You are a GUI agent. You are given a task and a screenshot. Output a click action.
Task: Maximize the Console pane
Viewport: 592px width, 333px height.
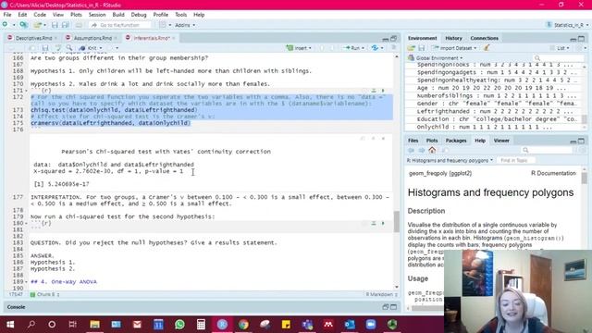point(394,307)
